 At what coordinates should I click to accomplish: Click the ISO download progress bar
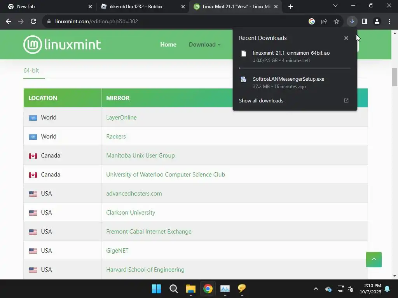click(x=295, y=68)
